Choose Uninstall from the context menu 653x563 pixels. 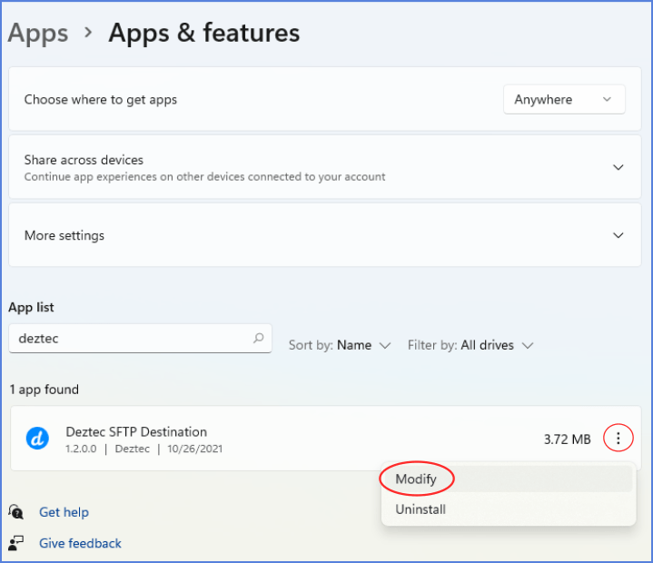(x=508, y=509)
